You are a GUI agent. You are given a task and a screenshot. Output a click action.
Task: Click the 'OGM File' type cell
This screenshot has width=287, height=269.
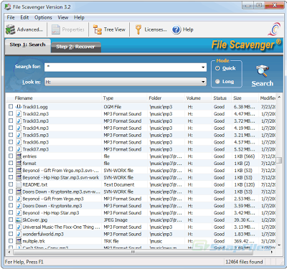click(113, 107)
